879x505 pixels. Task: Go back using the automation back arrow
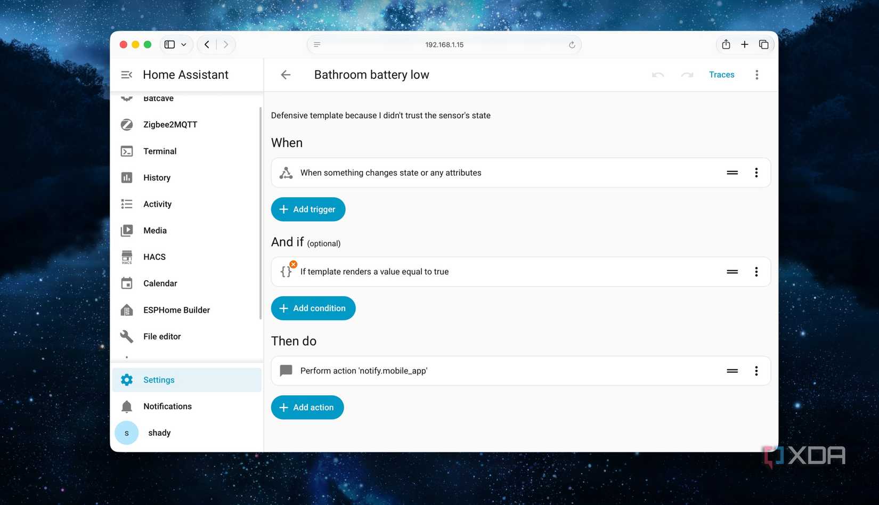tap(286, 75)
